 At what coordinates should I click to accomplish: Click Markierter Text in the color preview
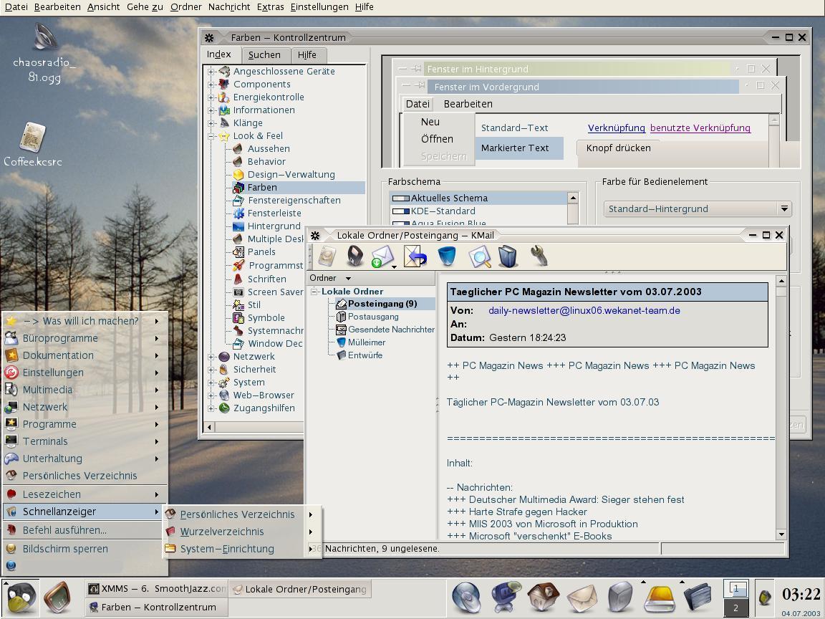[518, 148]
